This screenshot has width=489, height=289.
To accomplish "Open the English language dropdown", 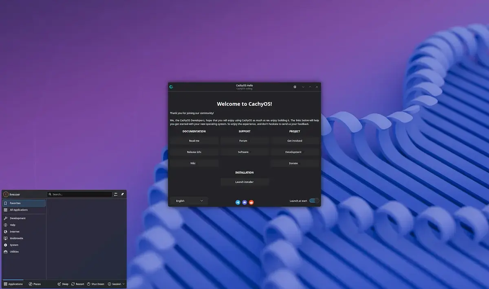I will tap(189, 201).
